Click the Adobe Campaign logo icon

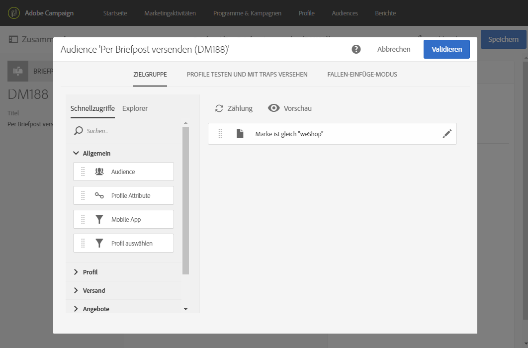14,13
